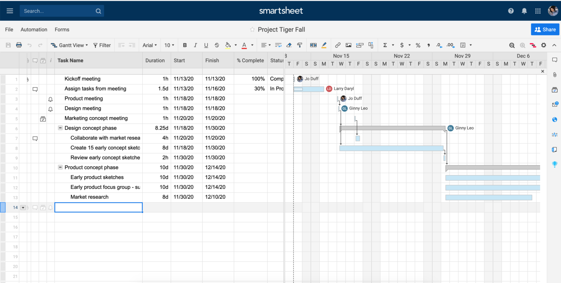Screen dimensions: 561x283
Task: Toggle bold formatting
Action: coord(185,45)
